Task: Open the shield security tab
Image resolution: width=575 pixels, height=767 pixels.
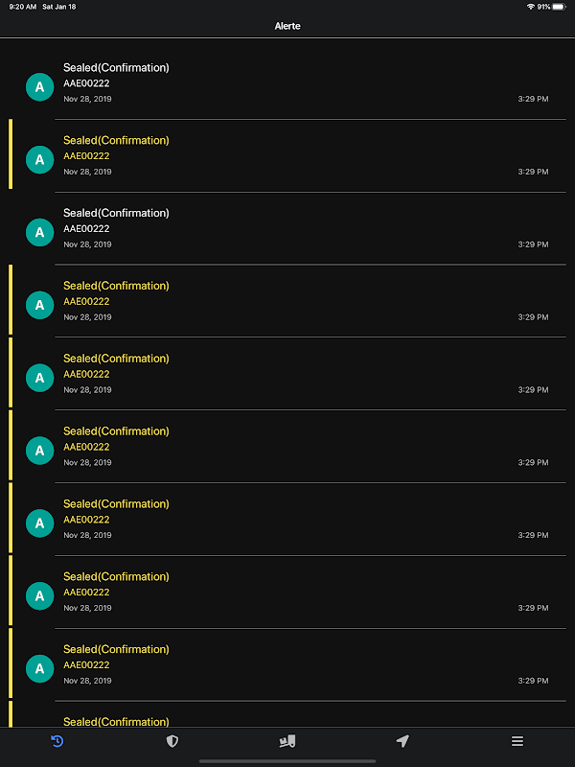Action: 172,741
